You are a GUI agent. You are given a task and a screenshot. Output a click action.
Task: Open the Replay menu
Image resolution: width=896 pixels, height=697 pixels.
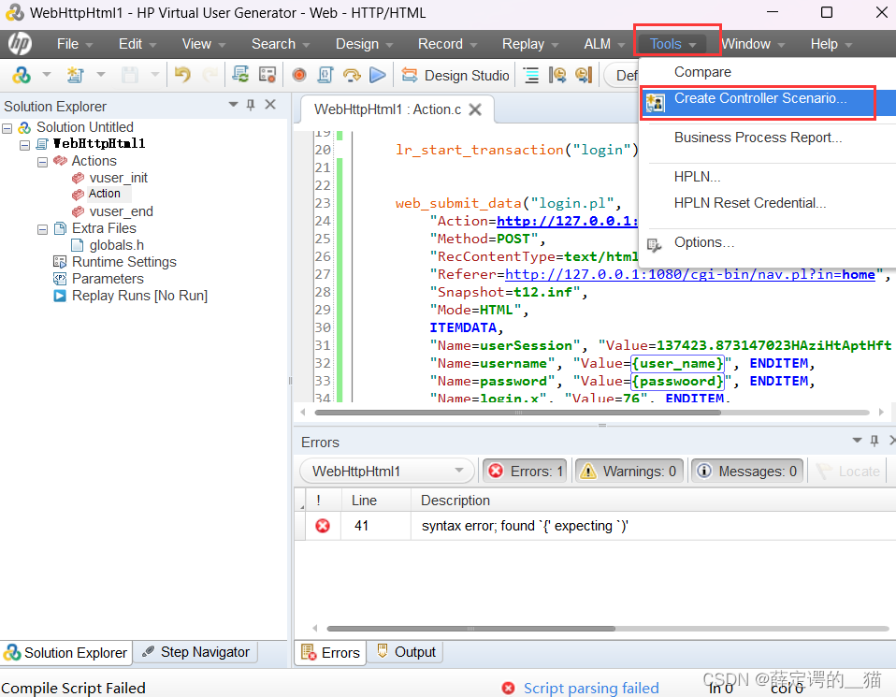(x=529, y=44)
